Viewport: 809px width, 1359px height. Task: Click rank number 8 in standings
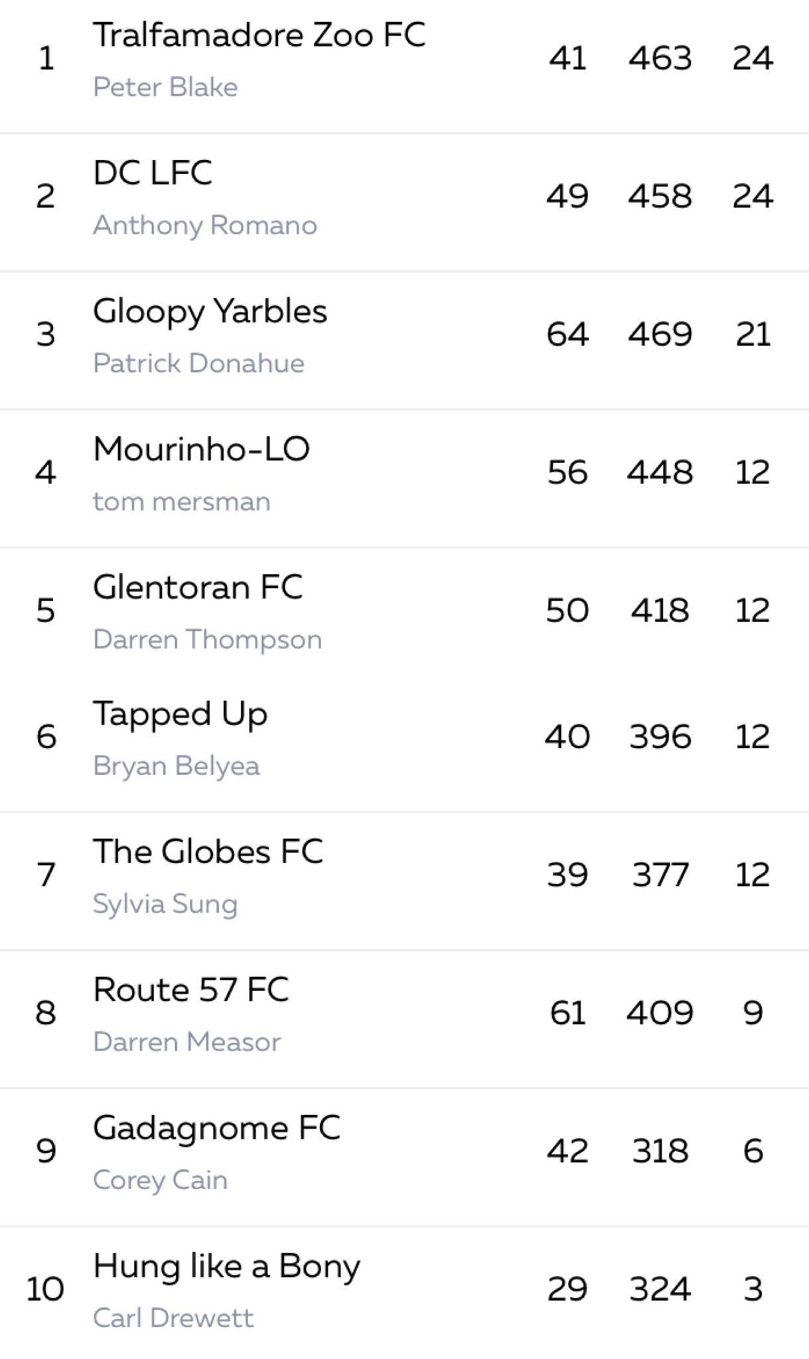tap(45, 1013)
